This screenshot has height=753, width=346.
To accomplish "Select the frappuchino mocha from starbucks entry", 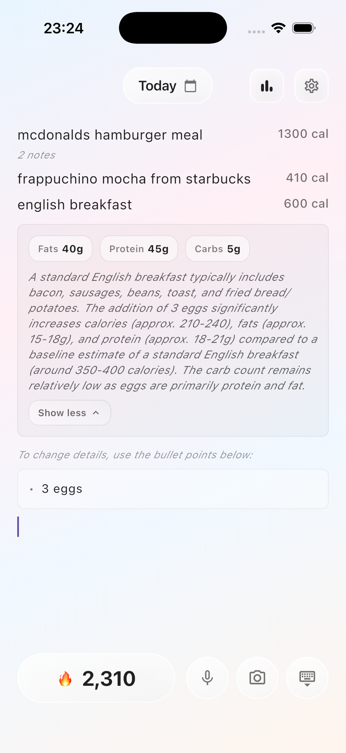I will click(134, 179).
